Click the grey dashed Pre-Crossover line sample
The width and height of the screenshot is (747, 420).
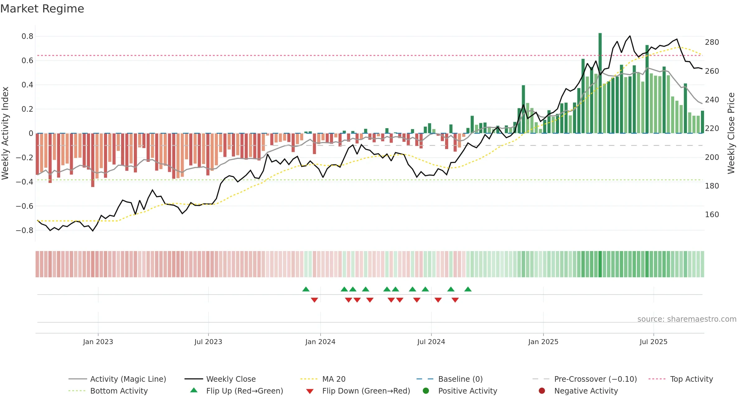[541, 379]
